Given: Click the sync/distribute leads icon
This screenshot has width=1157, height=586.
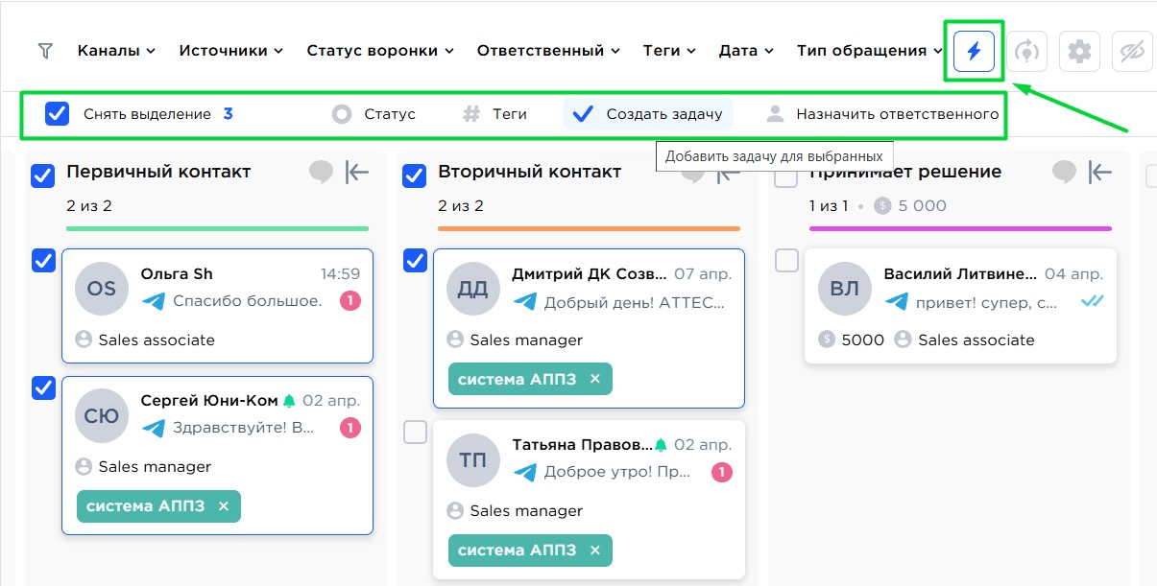Looking at the screenshot, I should click(x=1026, y=51).
